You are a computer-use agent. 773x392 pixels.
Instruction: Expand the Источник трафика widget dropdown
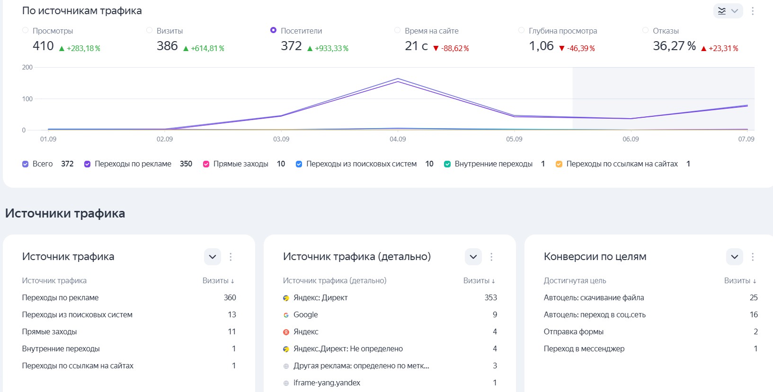pyautogui.click(x=213, y=257)
